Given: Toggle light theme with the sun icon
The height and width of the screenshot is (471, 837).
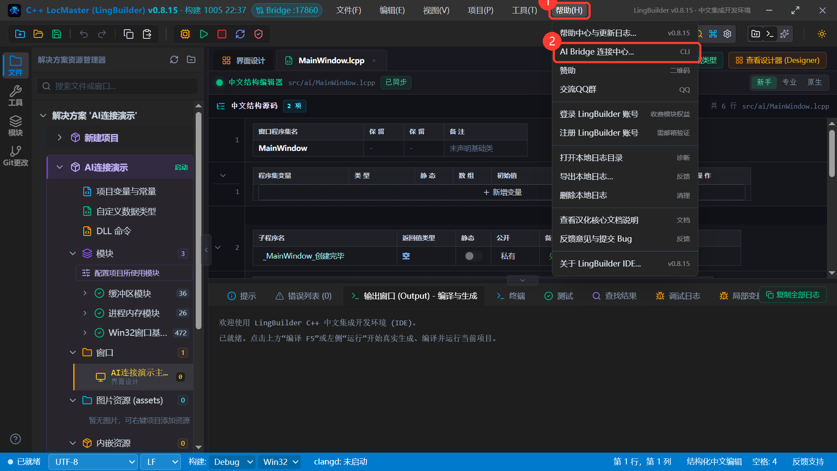Looking at the screenshot, I should [x=822, y=34].
